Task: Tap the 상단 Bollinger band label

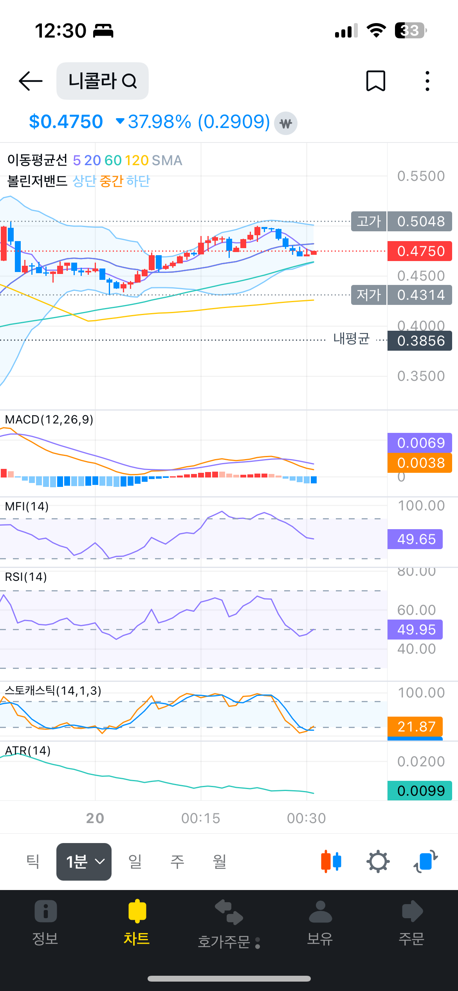Action: tap(85, 181)
